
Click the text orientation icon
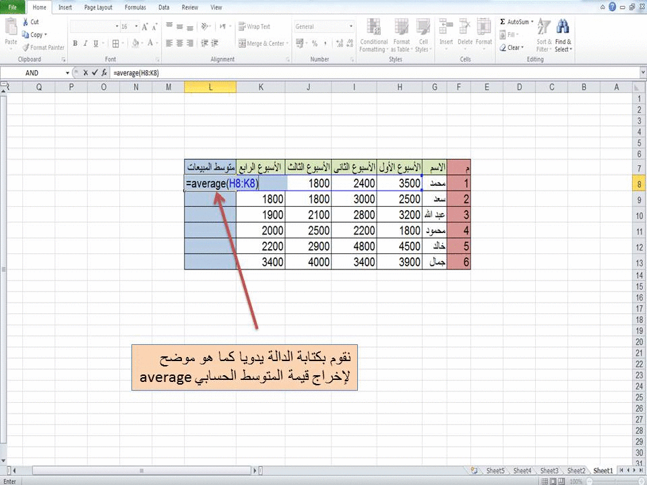click(205, 26)
